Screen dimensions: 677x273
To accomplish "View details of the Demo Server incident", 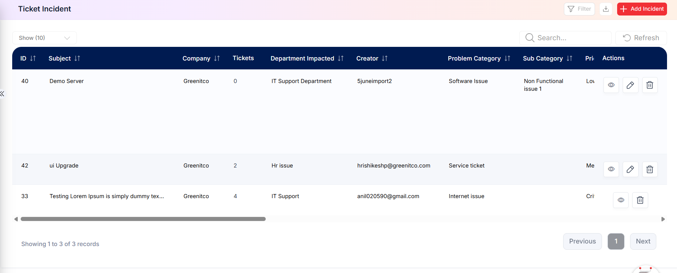I will [x=611, y=85].
